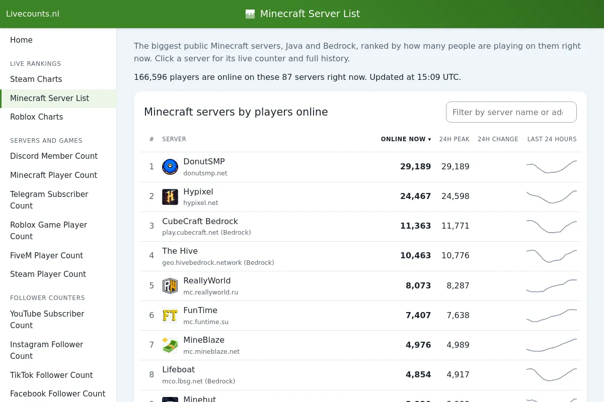Open the CubeCraft Bedrock server link
This screenshot has height=402, width=604.
pyautogui.click(x=200, y=221)
